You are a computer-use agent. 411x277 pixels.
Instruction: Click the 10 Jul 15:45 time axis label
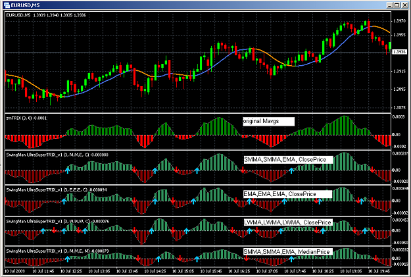click(x=211, y=271)
